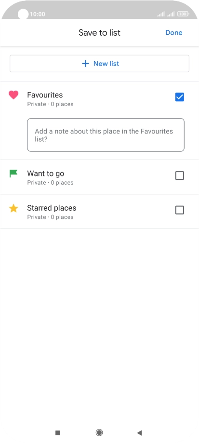The height and width of the screenshot is (443, 199).
Task: Check the Starred places checkbox
Action: [180, 210]
